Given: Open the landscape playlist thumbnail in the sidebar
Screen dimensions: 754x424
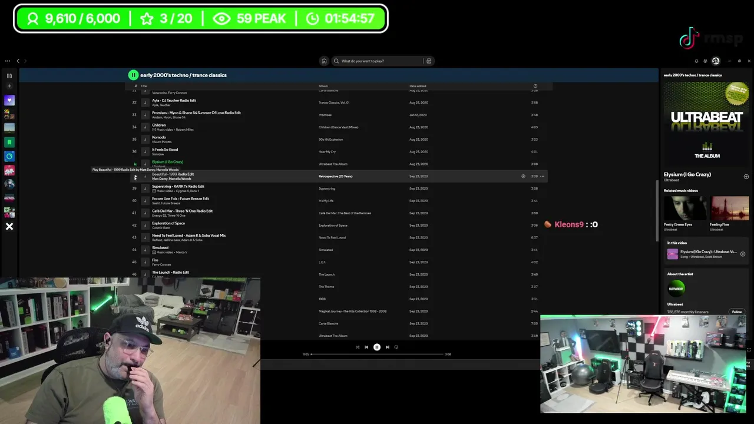Looking at the screenshot, I should tap(9, 128).
